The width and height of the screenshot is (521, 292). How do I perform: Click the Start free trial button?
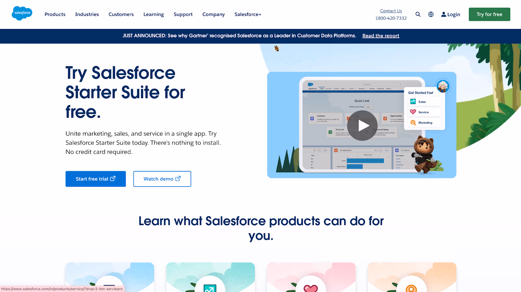(x=96, y=179)
